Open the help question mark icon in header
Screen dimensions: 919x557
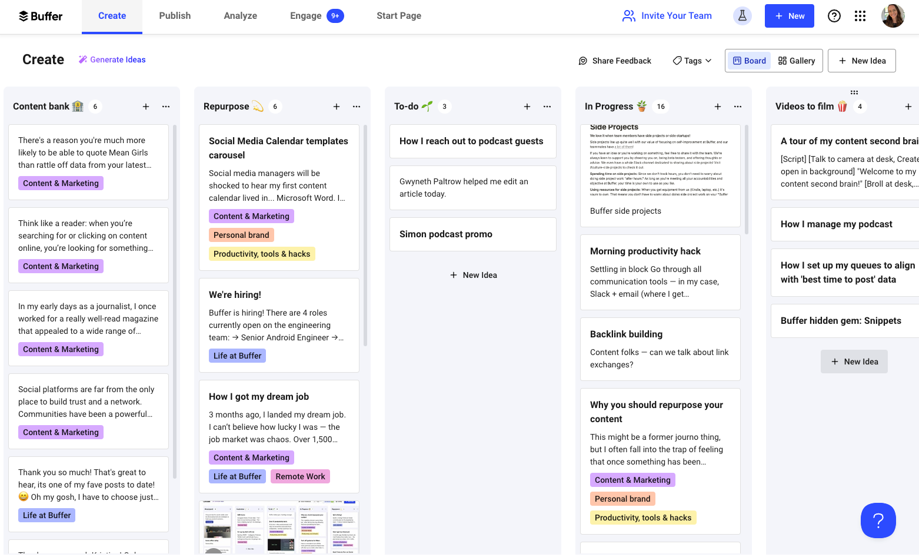[x=834, y=16]
